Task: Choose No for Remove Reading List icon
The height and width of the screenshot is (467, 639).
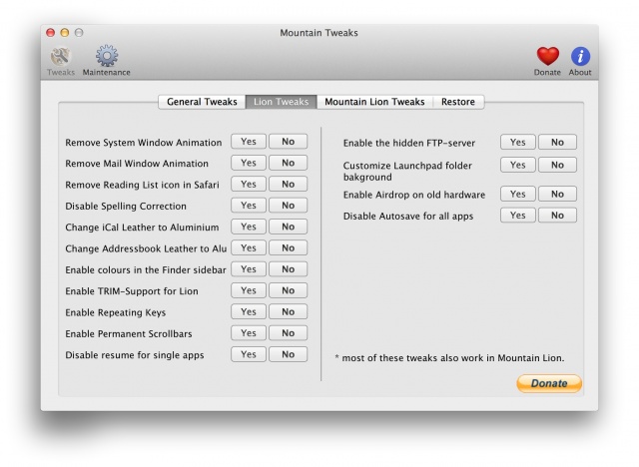Action: click(288, 184)
